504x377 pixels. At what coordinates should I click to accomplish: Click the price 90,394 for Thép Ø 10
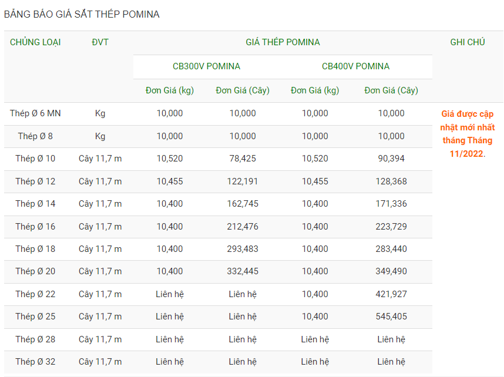click(391, 159)
